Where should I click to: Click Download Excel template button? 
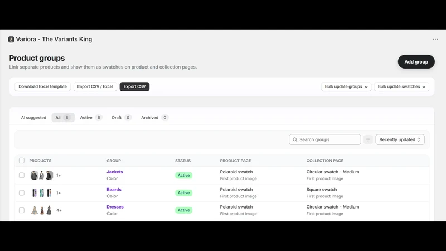43,86
